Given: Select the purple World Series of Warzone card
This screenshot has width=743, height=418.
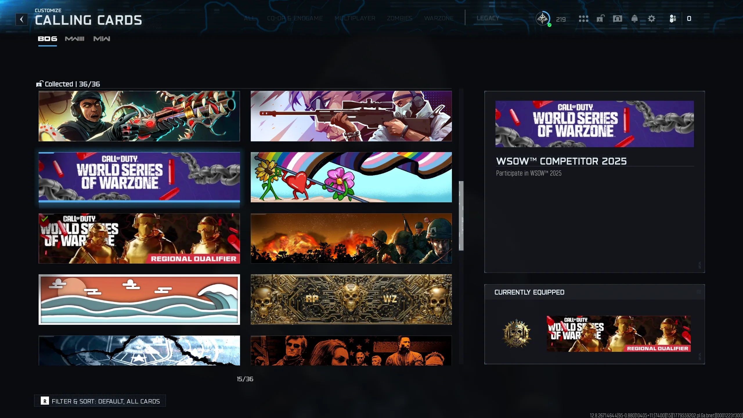Looking at the screenshot, I should 139,177.
